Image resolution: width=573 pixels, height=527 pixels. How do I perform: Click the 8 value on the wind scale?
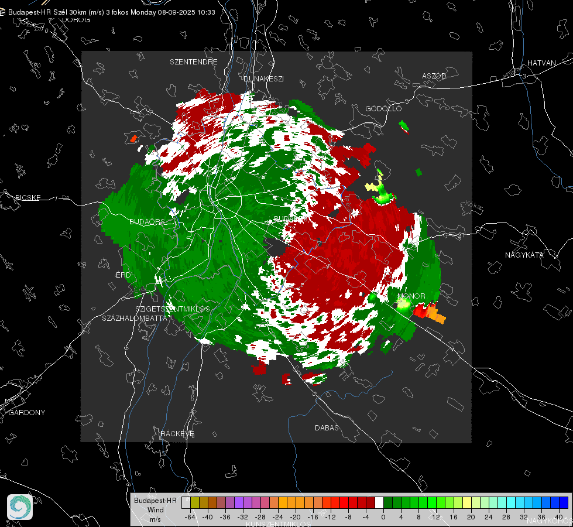pyautogui.click(x=418, y=517)
